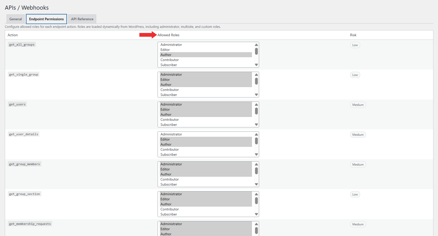Click scroll down arrow in get_group_section list
438x236 pixels.
tap(256, 214)
